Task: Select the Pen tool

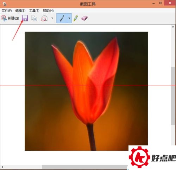Action: tap(62, 18)
